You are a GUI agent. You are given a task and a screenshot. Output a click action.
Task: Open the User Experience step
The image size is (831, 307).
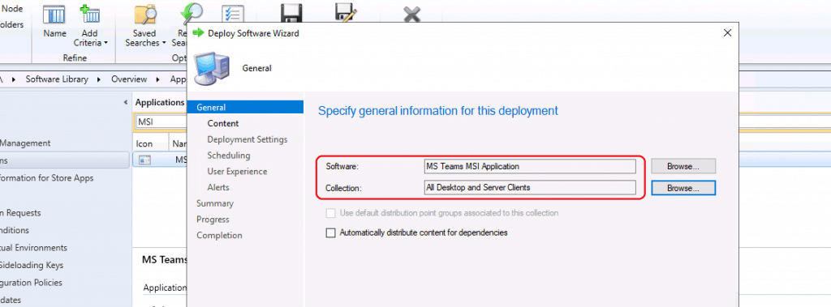[238, 171]
